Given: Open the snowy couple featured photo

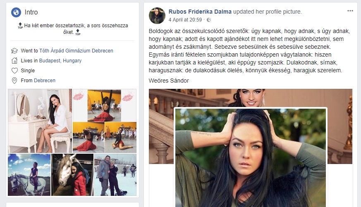Looking at the screenshot, I should pyautogui.click(x=115, y=175).
